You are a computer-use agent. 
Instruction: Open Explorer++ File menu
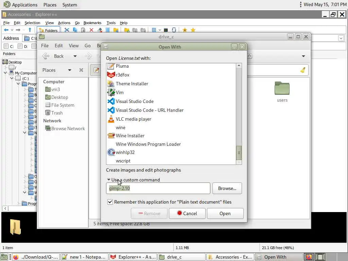(x=6, y=23)
